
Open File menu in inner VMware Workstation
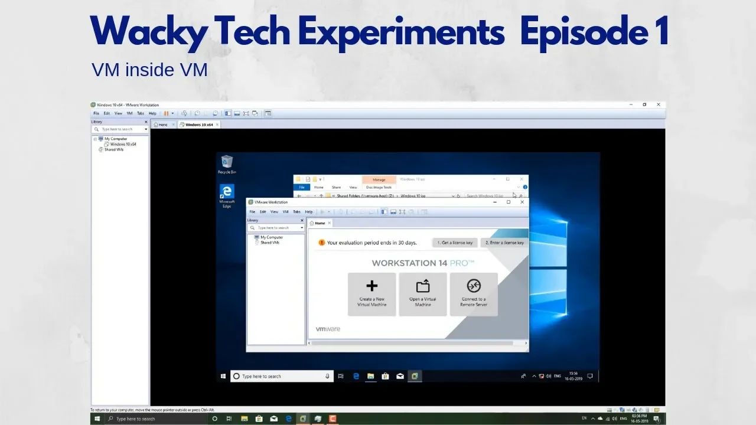[x=252, y=211]
